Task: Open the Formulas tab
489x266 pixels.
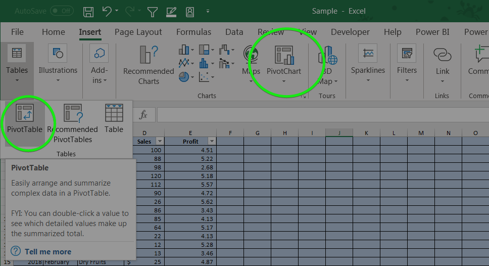Action: click(x=193, y=32)
